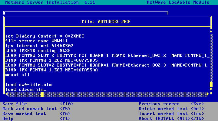Click the vertical scrollbar track above the thumb
Viewport: 218px width, 121px height.
point(211,58)
